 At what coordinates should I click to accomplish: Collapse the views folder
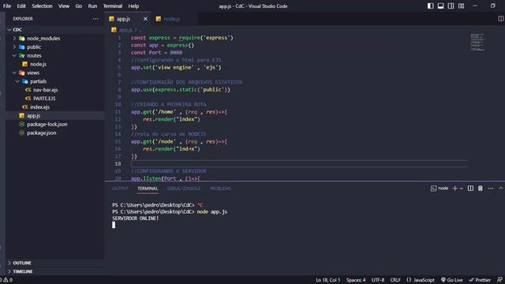[14, 73]
